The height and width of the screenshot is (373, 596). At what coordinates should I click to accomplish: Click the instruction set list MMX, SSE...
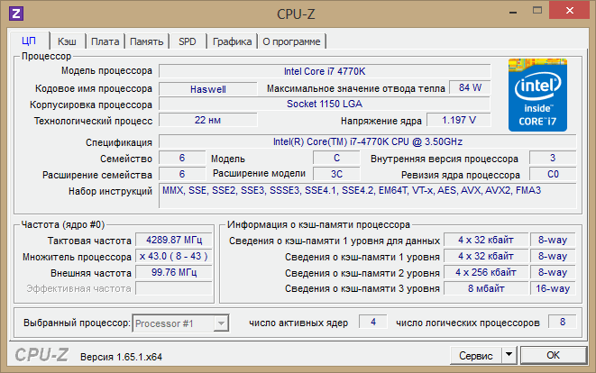coord(368,196)
